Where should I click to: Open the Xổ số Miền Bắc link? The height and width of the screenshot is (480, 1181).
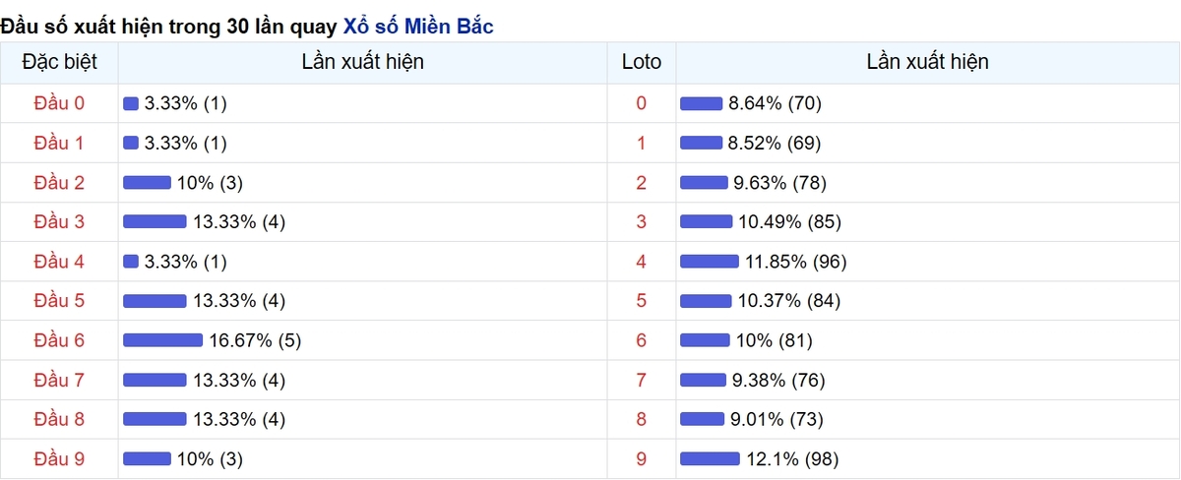tap(418, 27)
